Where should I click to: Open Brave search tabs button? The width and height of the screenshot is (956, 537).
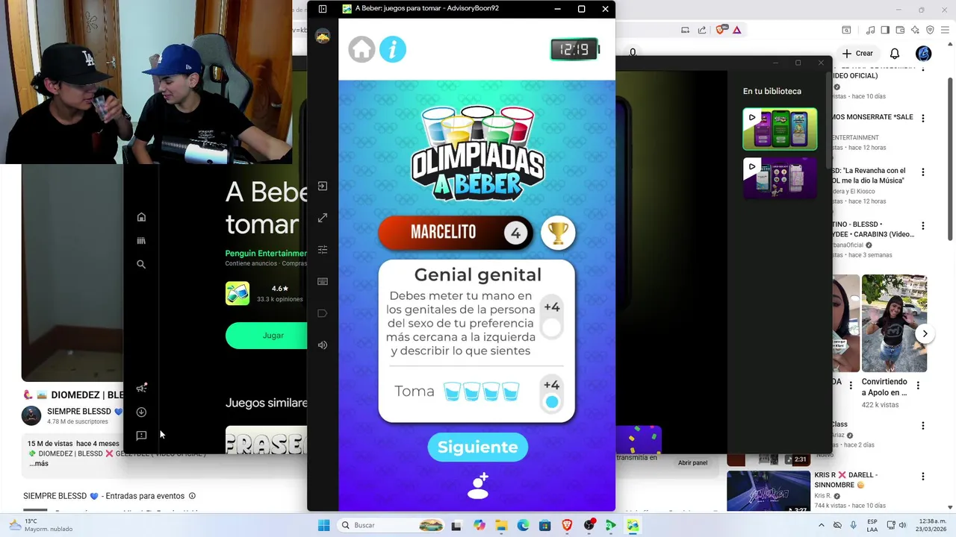[846, 30]
